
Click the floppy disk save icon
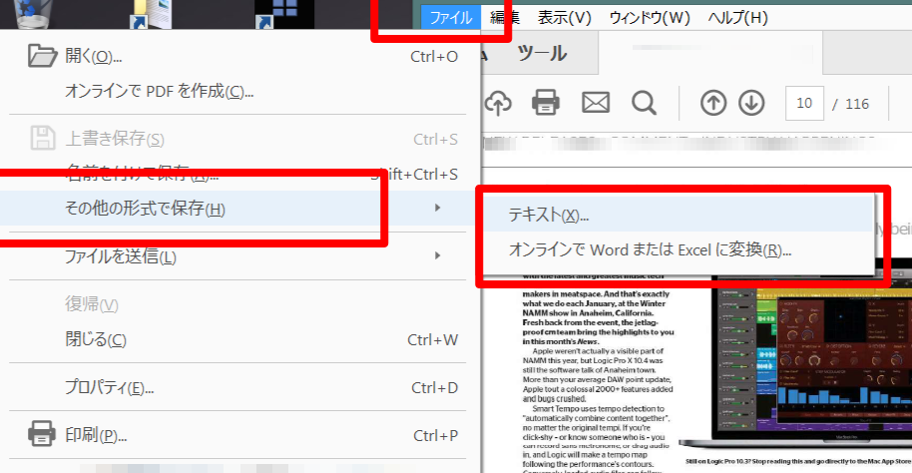pyautogui.click(x=43, y=139)
